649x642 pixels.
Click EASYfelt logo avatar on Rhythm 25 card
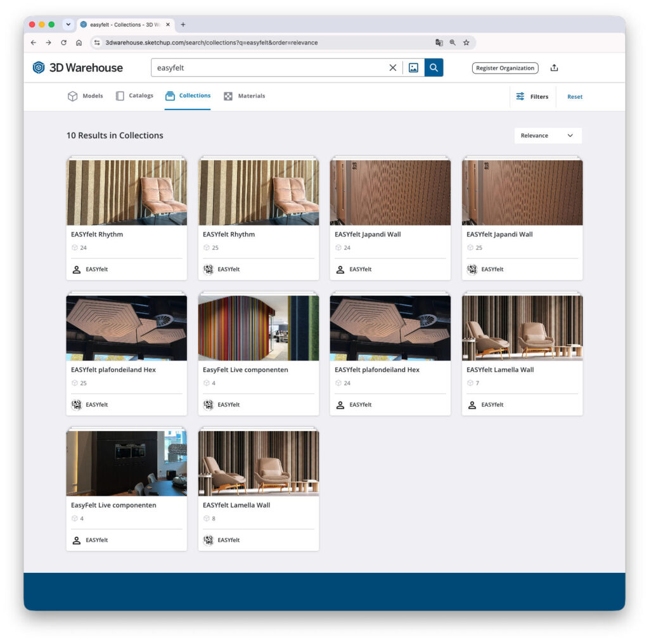pos(208,269)
